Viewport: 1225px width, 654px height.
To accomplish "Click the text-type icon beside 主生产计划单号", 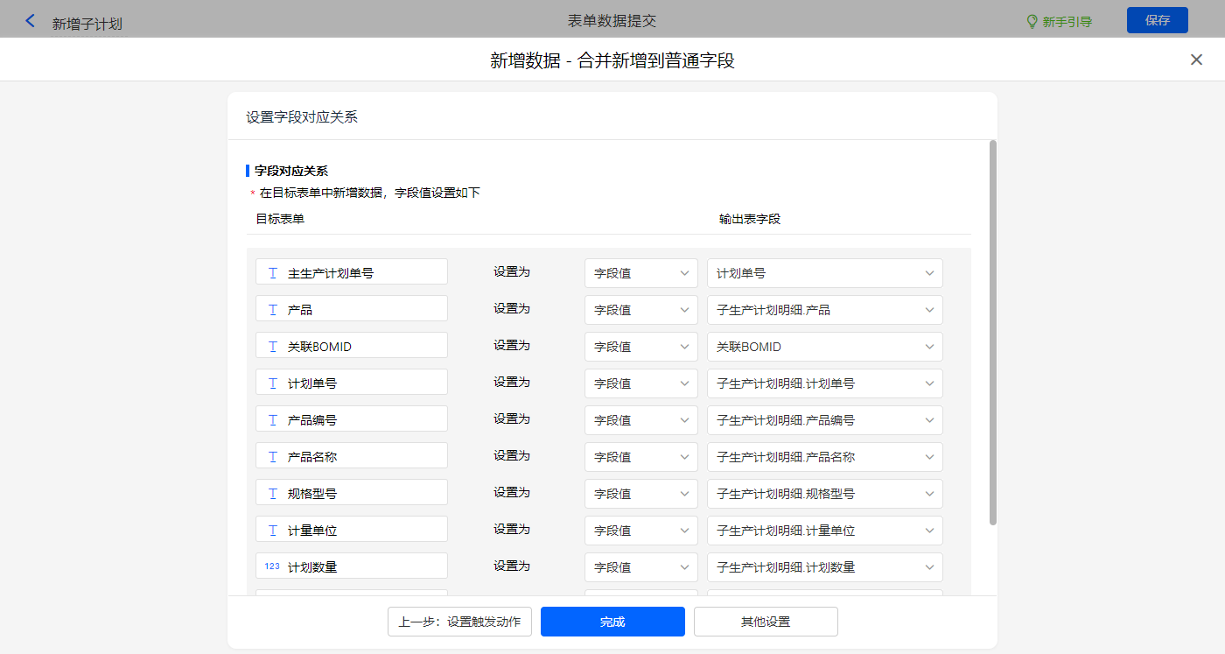I will (273, 273).
